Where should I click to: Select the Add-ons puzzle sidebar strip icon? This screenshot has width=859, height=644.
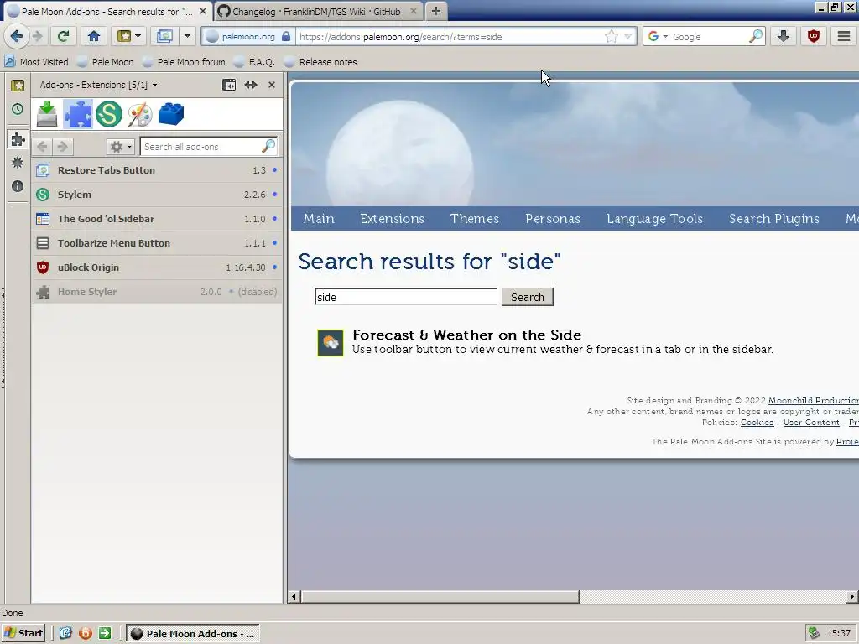pos(18,139)
